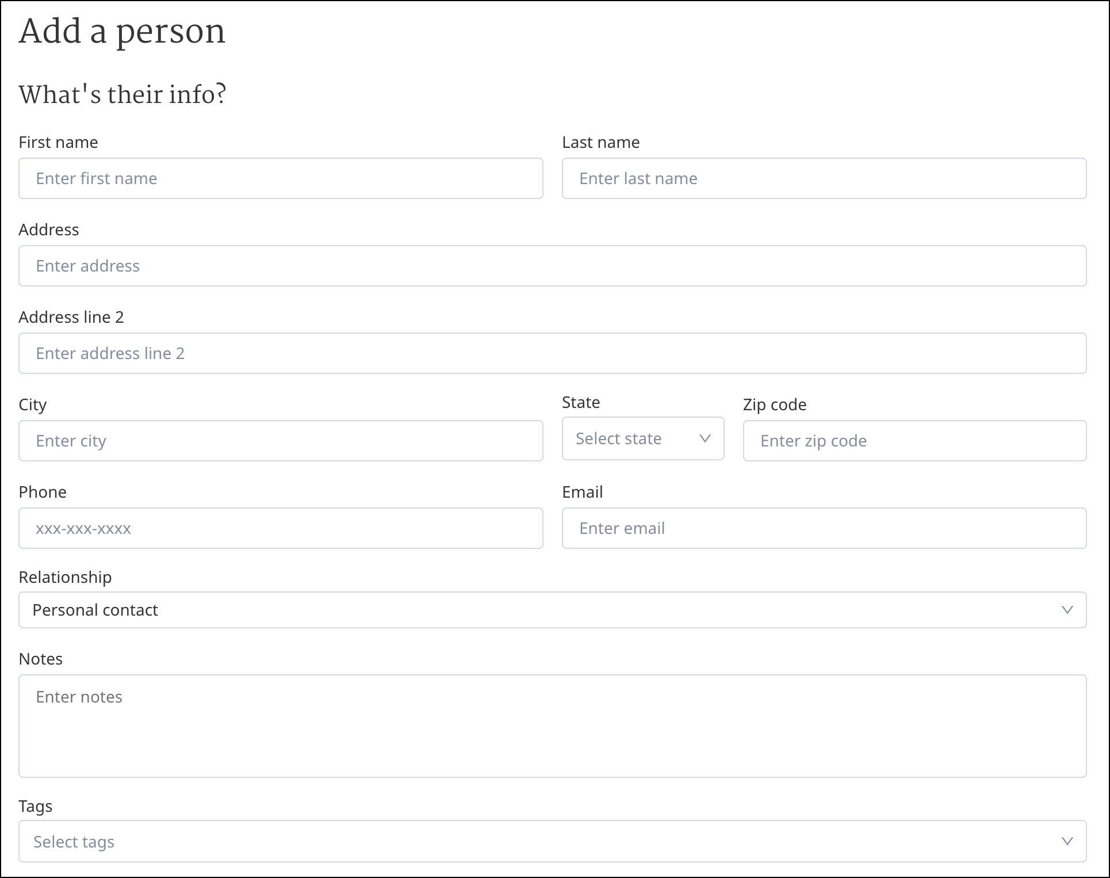Click the Relationship field's chevron arrow
Image resolution: width=1110 pixels, height=878 pixels.
[x=1067, y=610]
